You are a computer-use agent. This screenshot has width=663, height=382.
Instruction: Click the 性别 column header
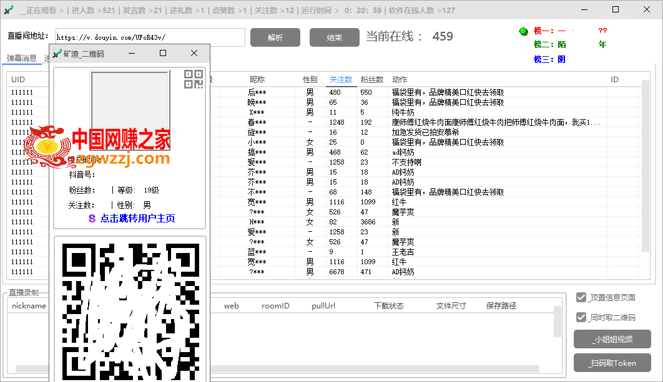click(310, 79)
